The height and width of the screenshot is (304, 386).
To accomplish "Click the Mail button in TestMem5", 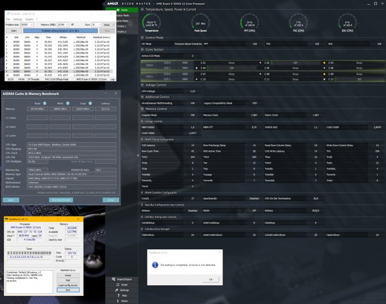I will [x=68, y=280].
